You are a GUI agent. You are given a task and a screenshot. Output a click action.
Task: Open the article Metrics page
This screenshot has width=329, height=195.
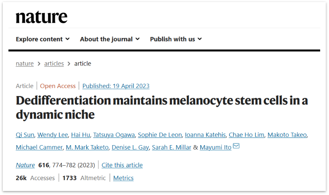click(x=123, y=178)
